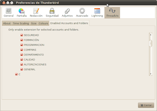Uncheck the FORMACIÓN folder checkbox
The width and height of the screenshot is (157, 111).
(22, 40)
